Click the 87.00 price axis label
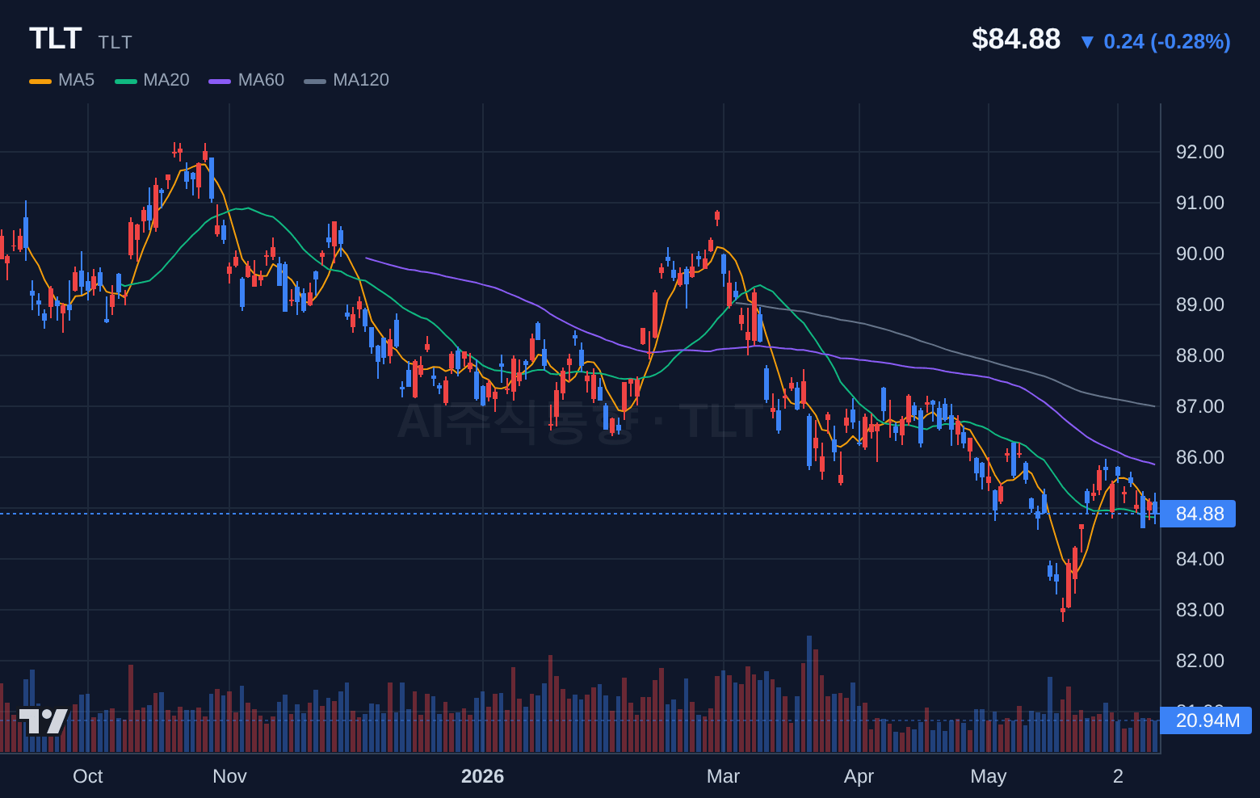Image resolution: width=1260 pixels, height=798 pixels. pyautogui.click(x=1200, y=406)
